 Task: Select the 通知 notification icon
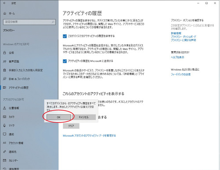coord(4,134)
